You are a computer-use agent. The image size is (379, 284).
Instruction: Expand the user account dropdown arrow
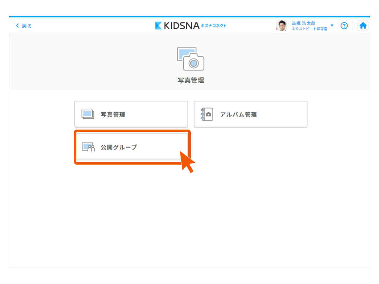(332, 26)
